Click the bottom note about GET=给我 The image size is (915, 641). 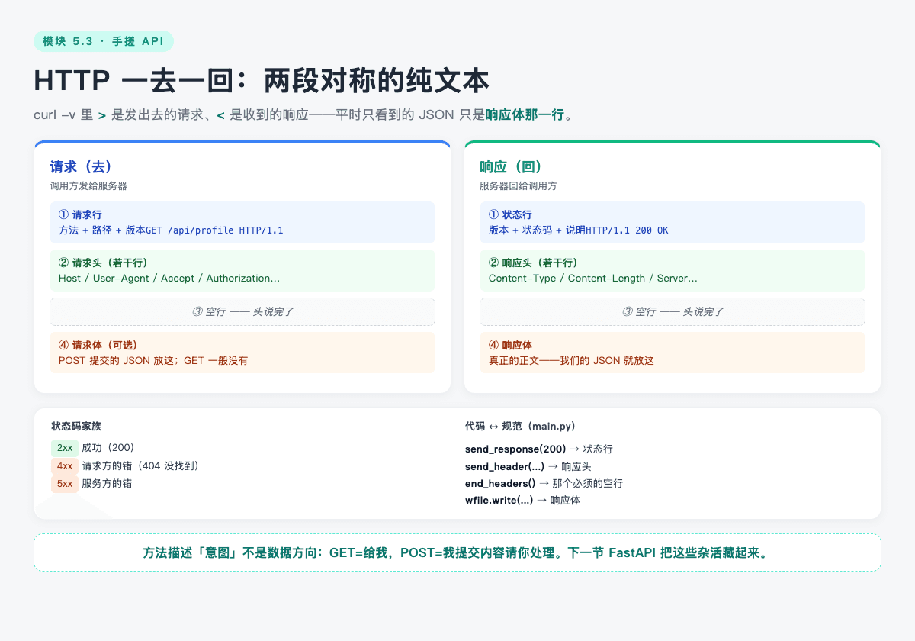[457, 552]
